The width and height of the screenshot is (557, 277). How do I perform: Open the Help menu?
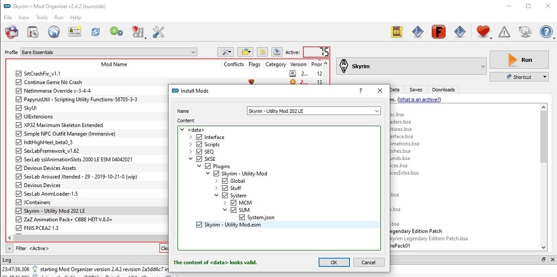(x=76, y=18)
